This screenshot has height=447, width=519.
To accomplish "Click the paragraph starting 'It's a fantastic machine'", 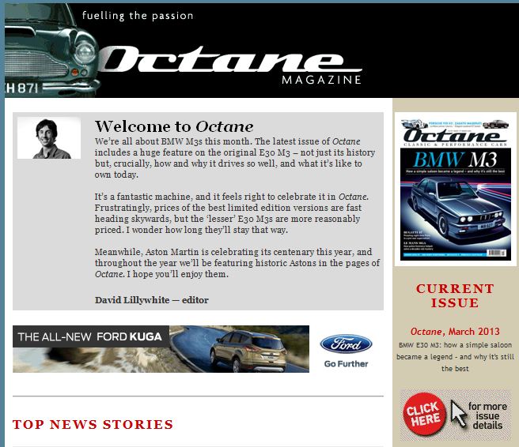I will click(232, 213).
